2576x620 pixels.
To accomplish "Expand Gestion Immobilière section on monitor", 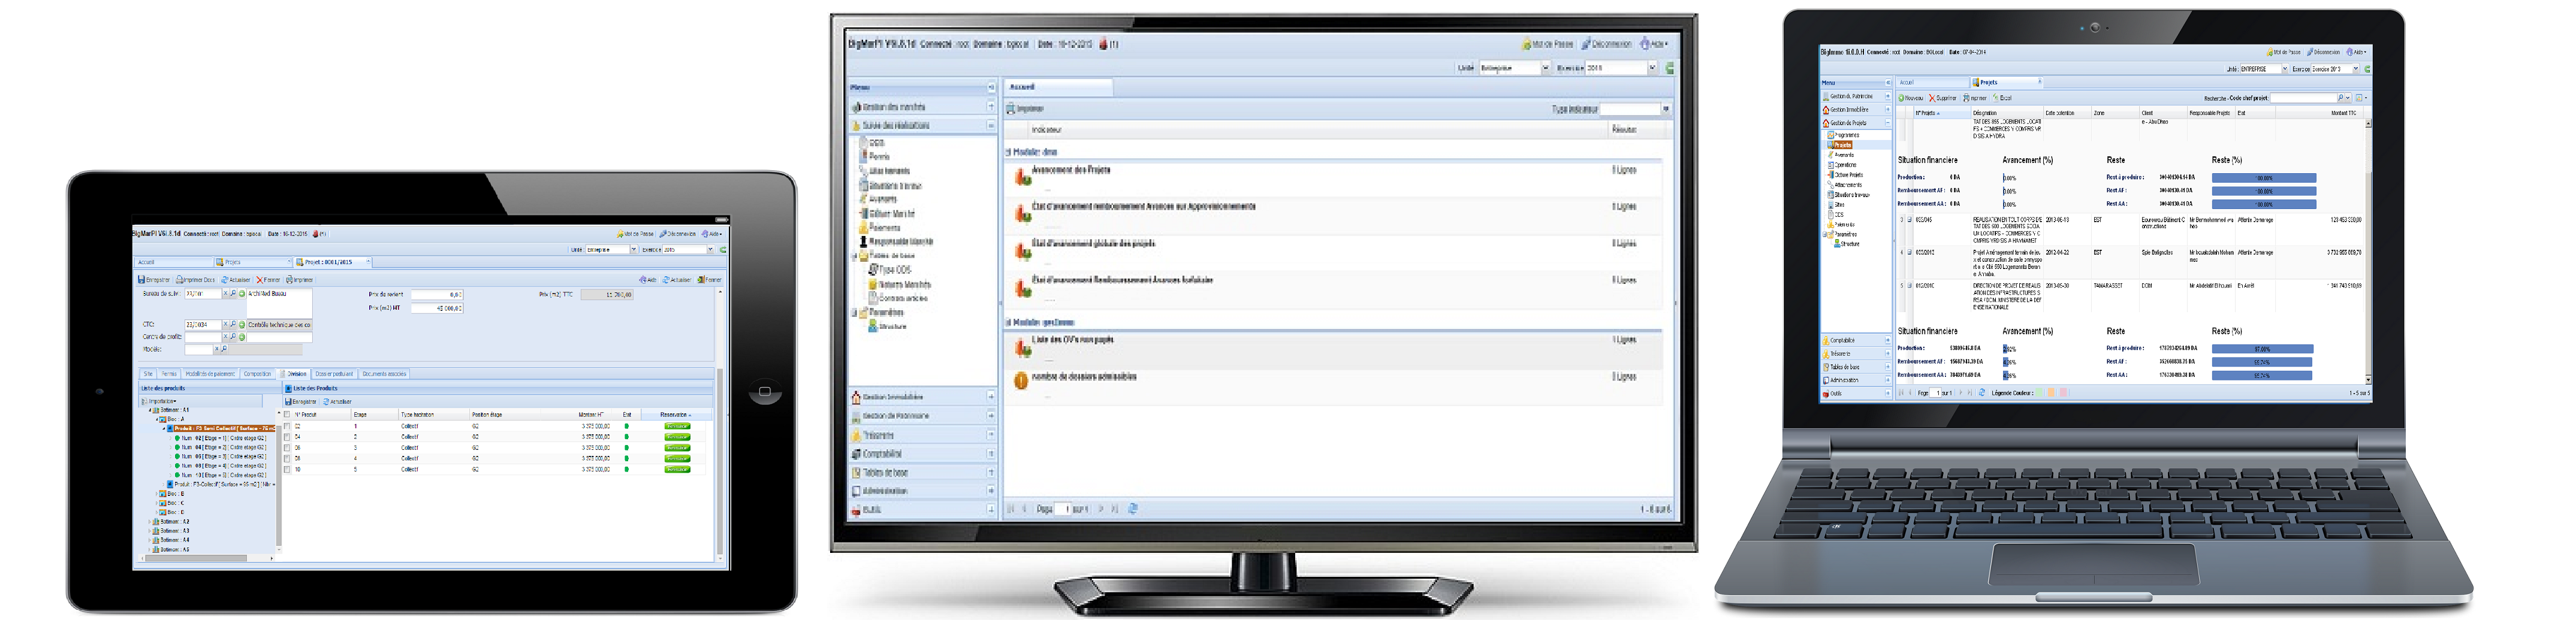I will [991, 397].
